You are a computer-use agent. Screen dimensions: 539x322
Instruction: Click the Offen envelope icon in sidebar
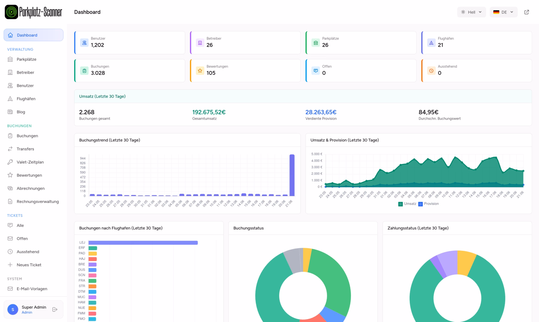[x=10, y=239]
